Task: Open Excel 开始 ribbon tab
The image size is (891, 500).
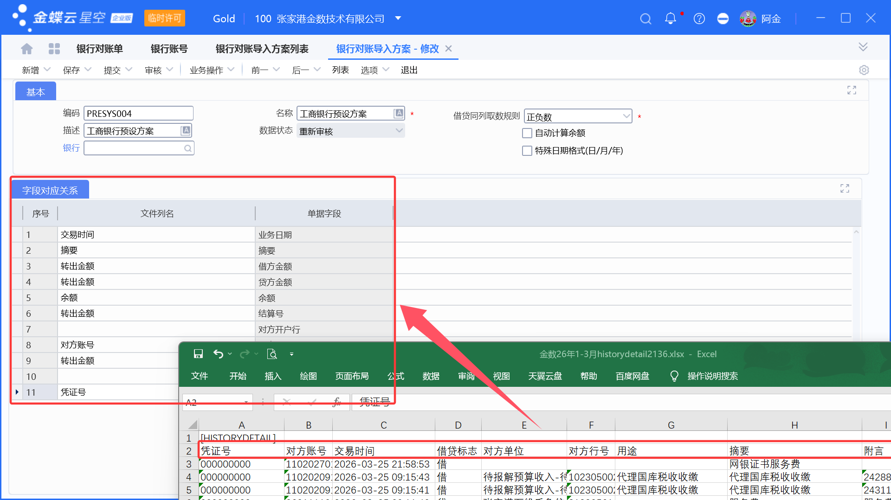Action: [238, 376]
